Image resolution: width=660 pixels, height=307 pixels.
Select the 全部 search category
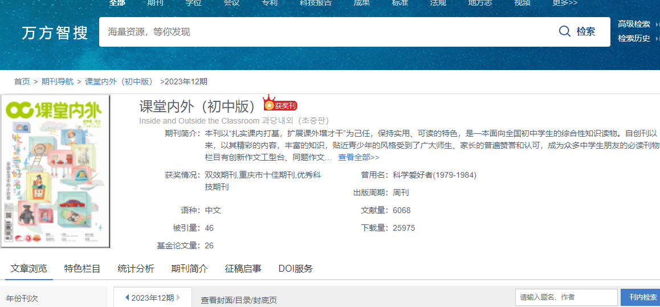point(117,2)
